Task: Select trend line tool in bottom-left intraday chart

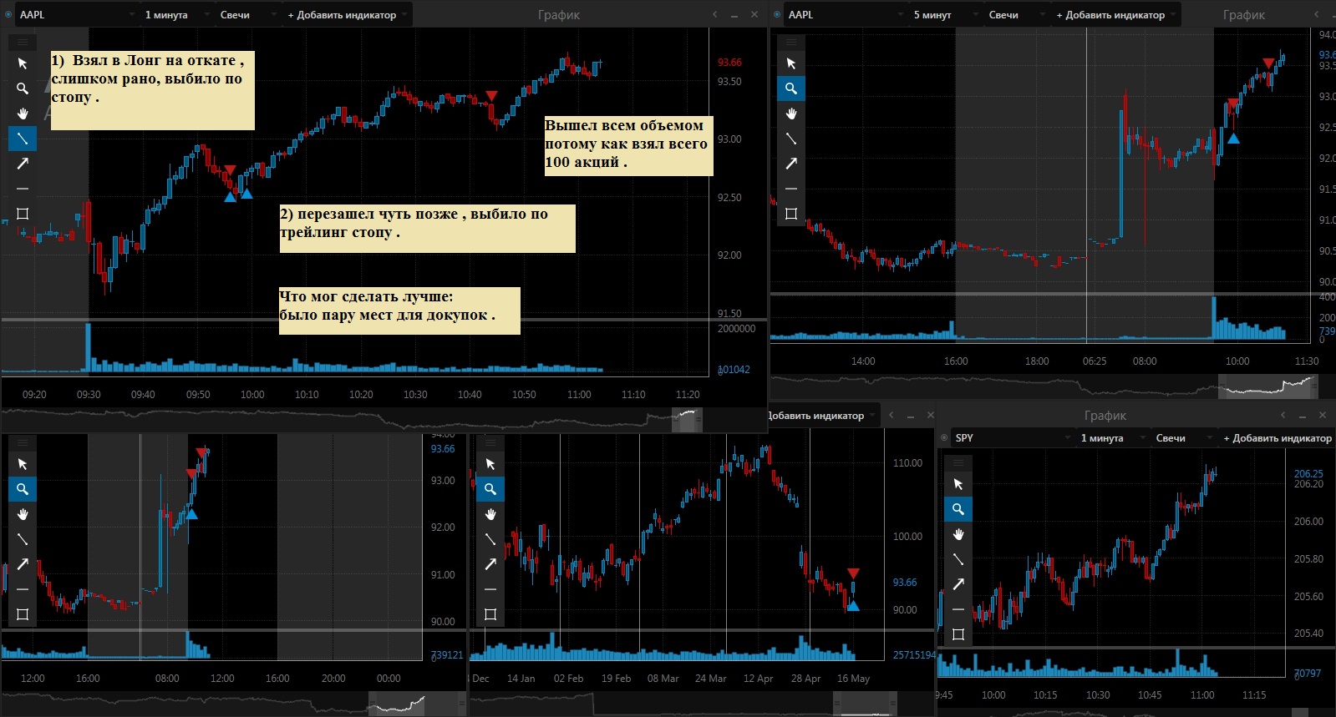Action: (23, 539)
